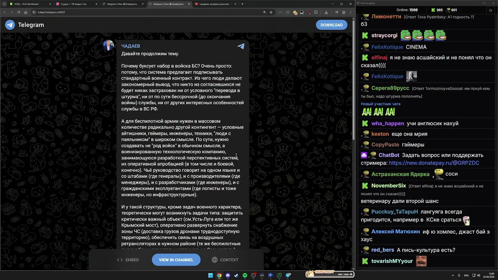
Task: Open the Chrome three-dot menu
Action: pyautogui.click(x=351, y=12)
